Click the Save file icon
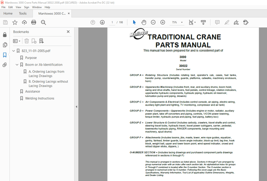 click(x=5, y=22)
